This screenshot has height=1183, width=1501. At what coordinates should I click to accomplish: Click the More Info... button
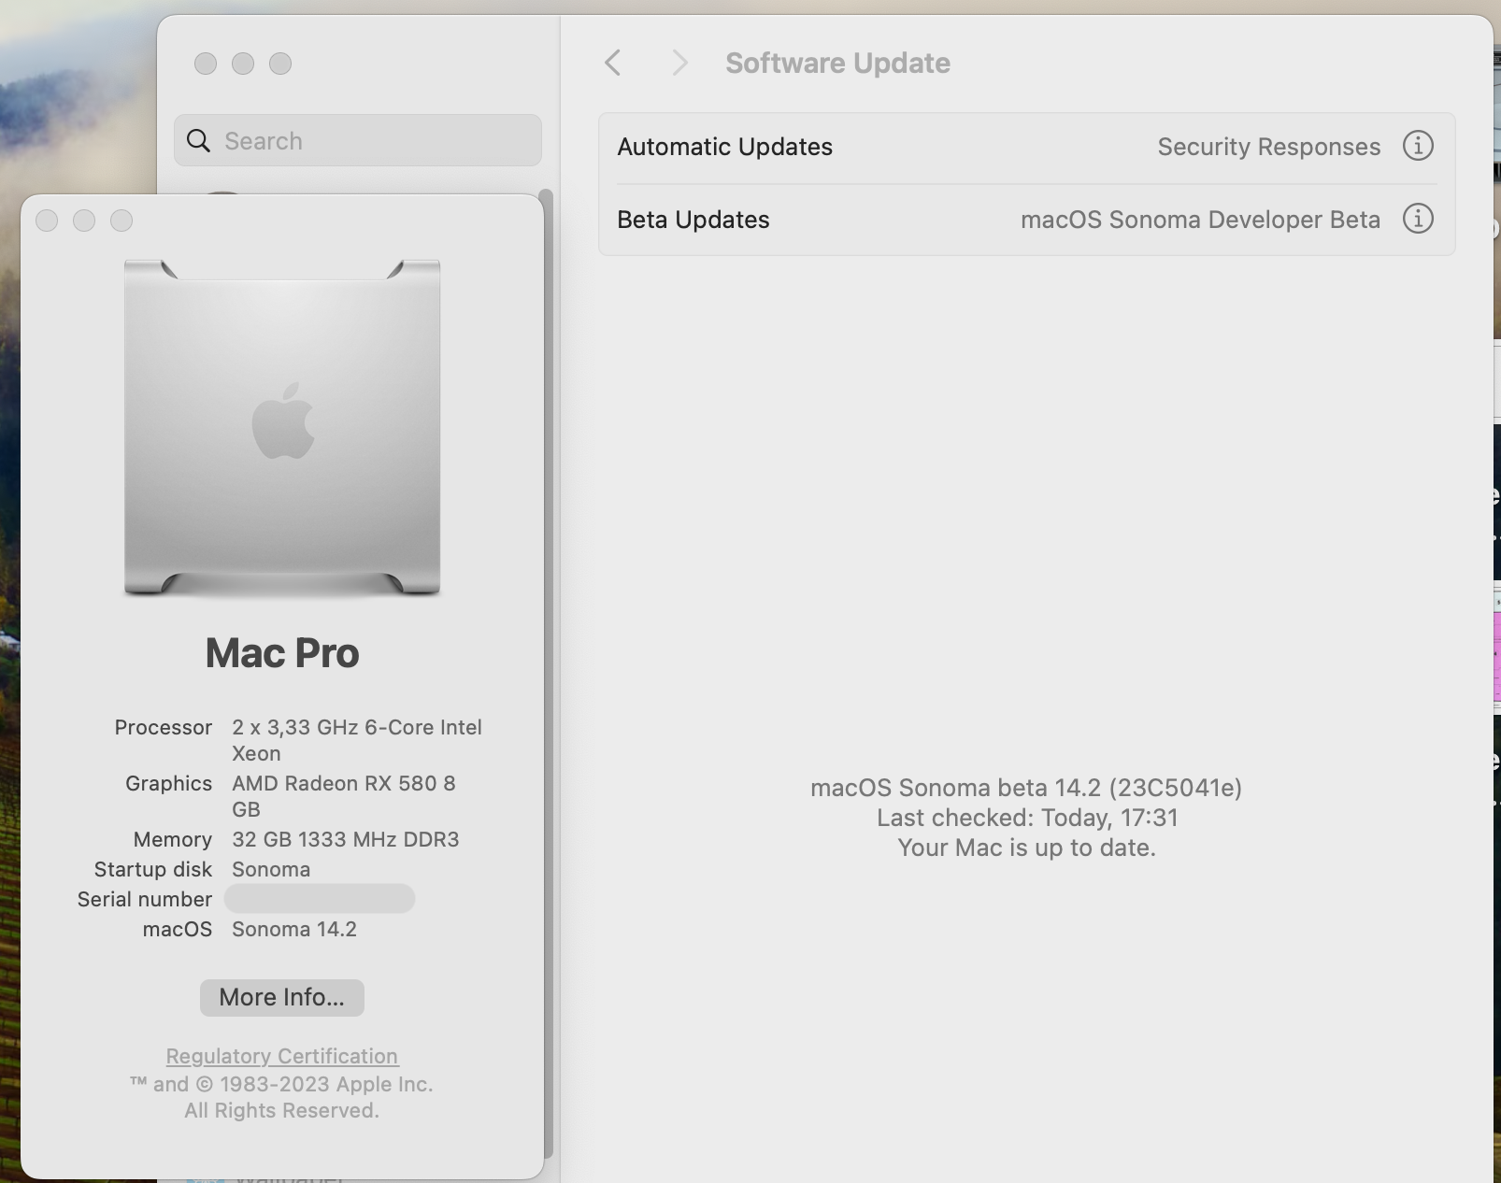(x=281, y=997)
